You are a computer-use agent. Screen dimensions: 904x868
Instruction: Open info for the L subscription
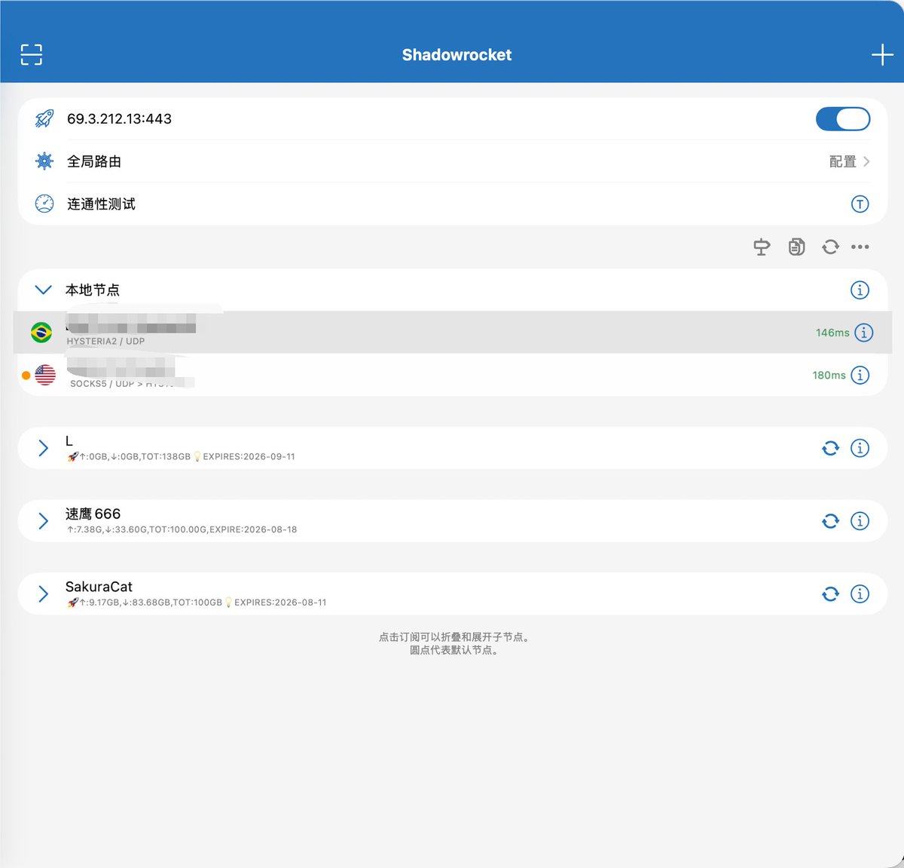pyautogui.click(x=860, y=448)
